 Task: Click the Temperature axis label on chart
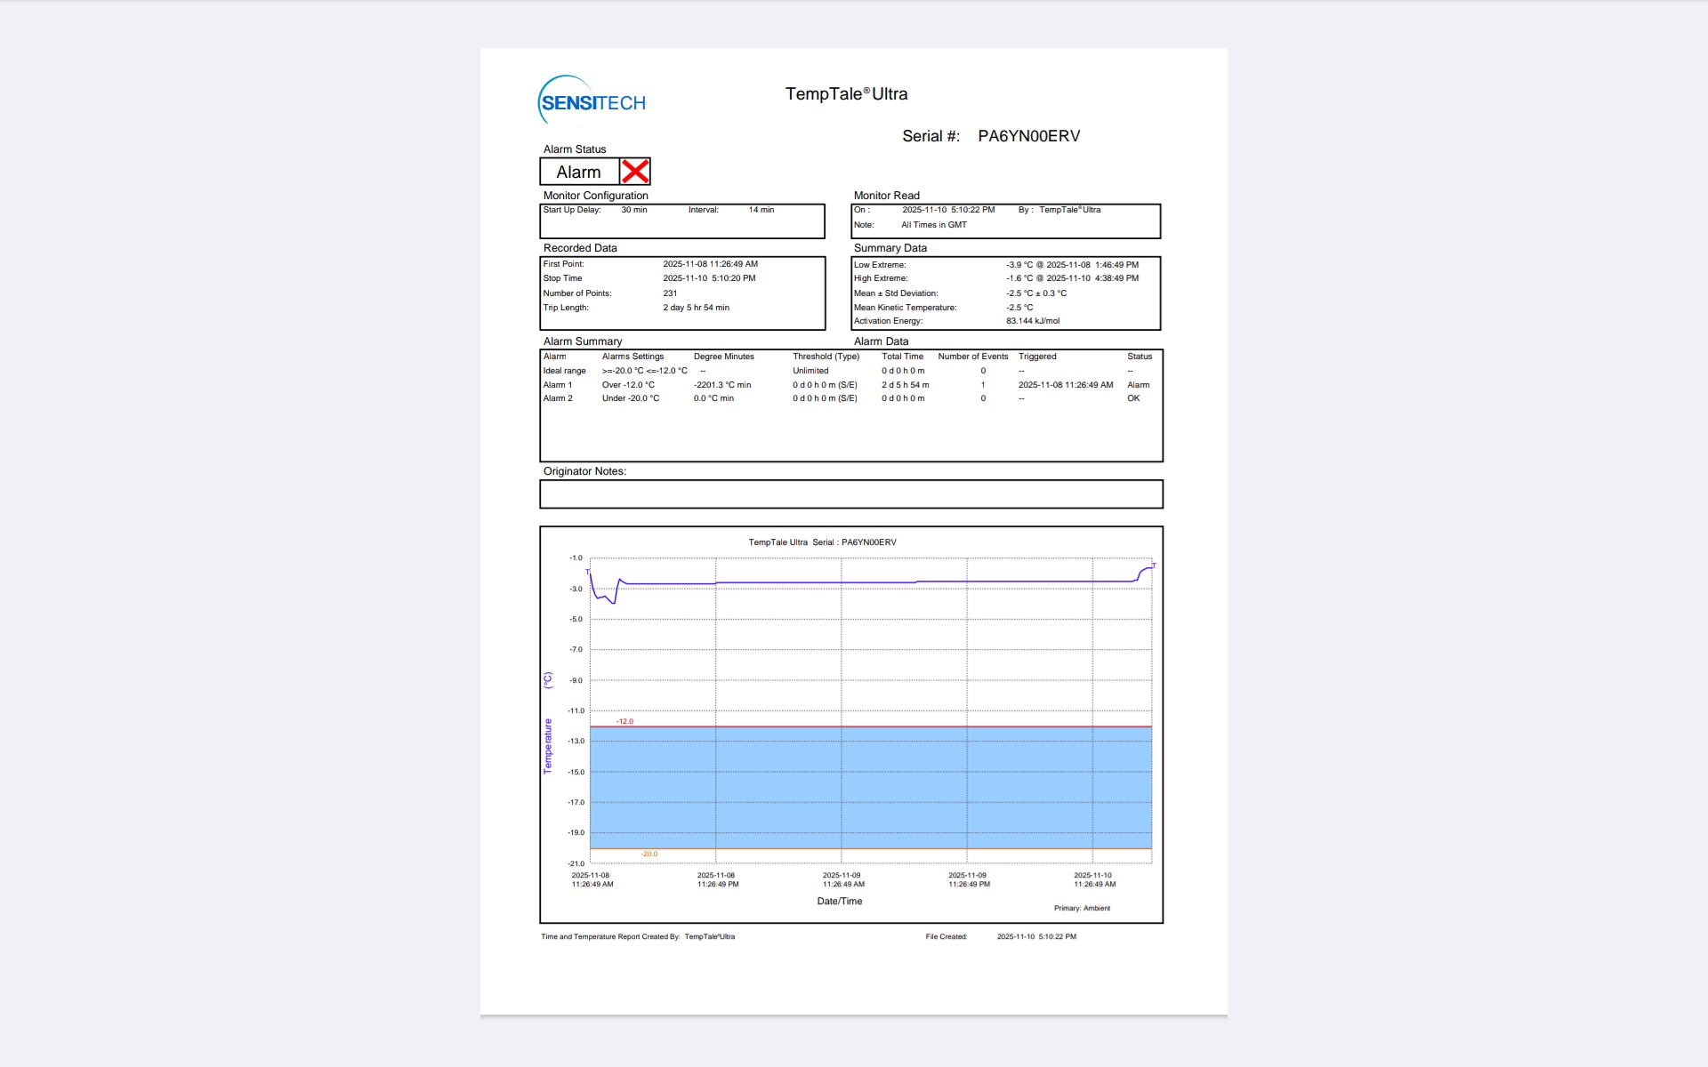click(548, 745)
